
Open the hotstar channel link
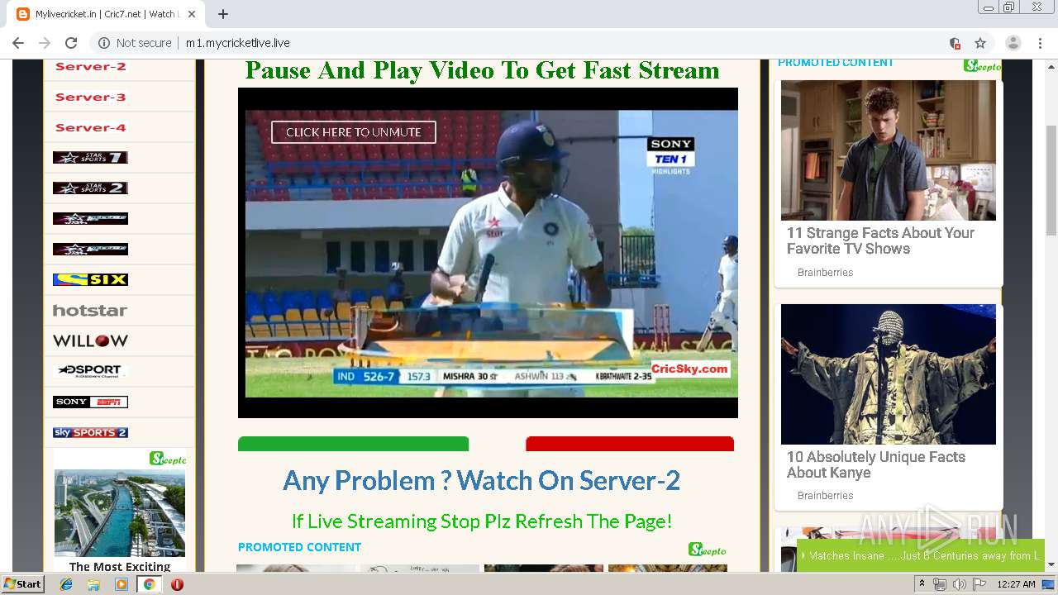click(90, 311)
